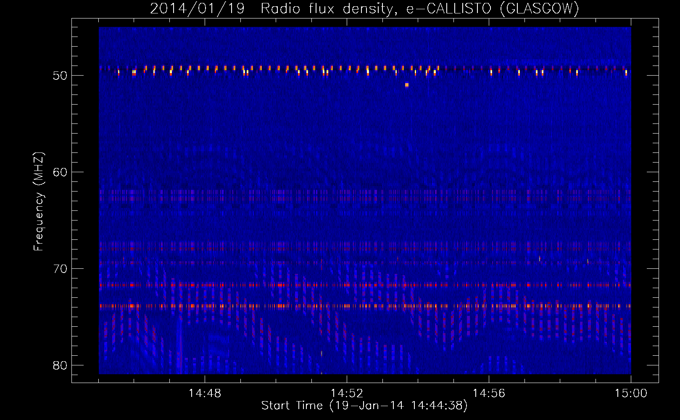Click the 'Start Time (19-Jan-14 14:44:38)' label

364,405
